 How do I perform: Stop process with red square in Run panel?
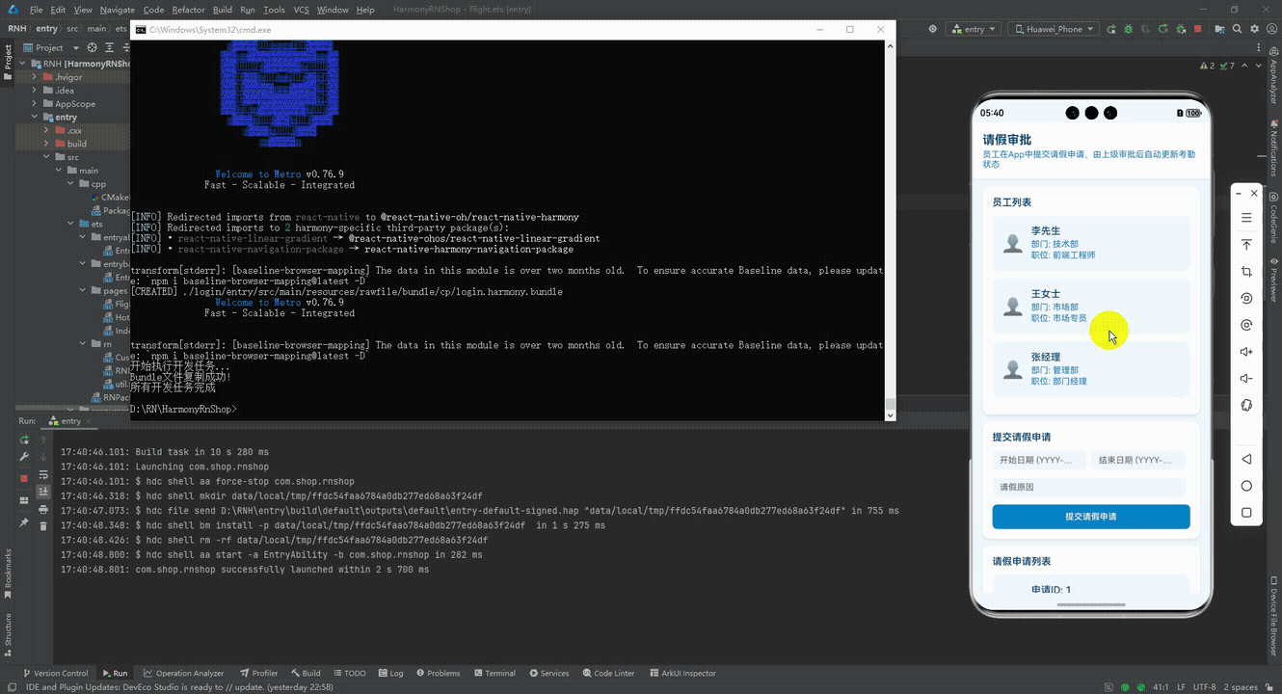pos(24,478)
